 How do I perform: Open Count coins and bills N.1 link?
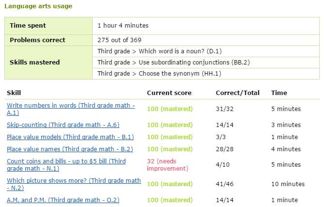(x=66, y=165)
